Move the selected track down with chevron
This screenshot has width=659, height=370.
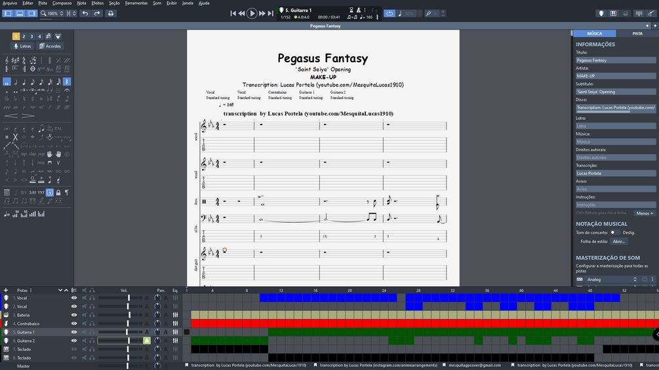pos(60,290)
